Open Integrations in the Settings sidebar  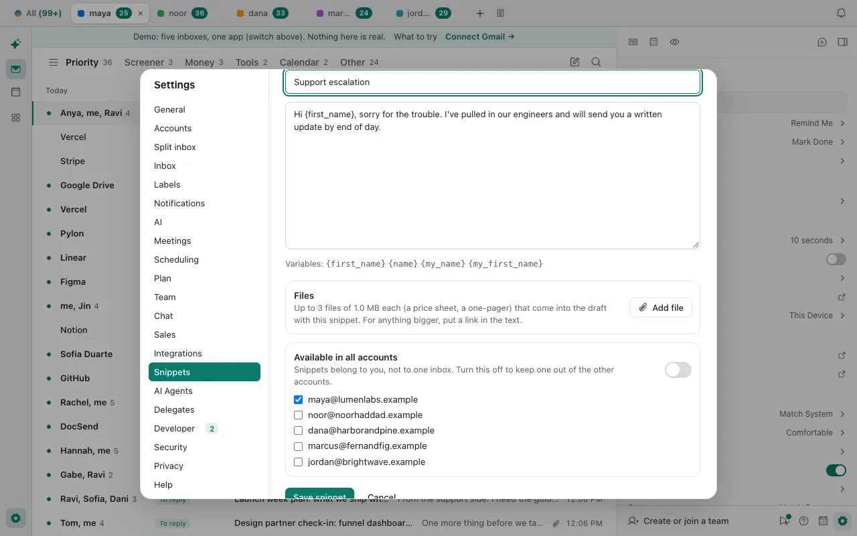pos(204,353)
